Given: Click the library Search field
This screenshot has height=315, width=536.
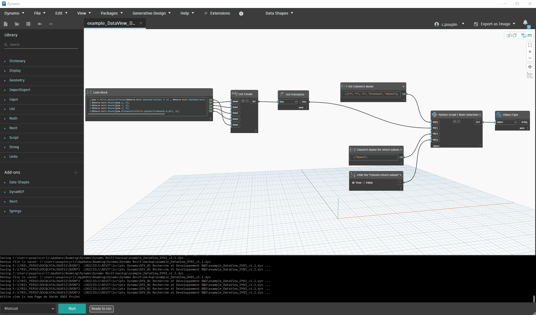Looking at the screenshot, I should [x=41, y=45].
